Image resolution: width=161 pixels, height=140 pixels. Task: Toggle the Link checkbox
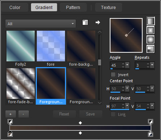(113, 114)
